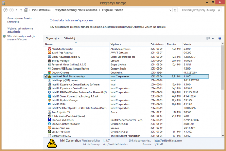This screenshot has height=151, width=226.
Task: Select Google Chrome version 41.0.2272.89
Action: [190, 72]
